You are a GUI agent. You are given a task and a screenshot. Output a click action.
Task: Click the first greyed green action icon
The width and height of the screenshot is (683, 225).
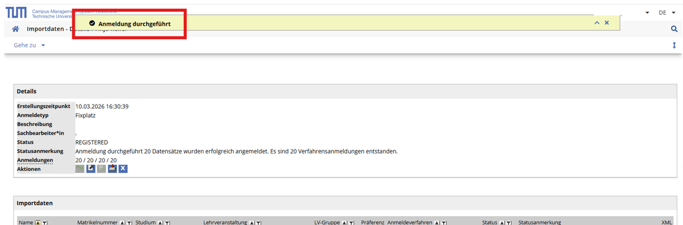tap(80, 168)
